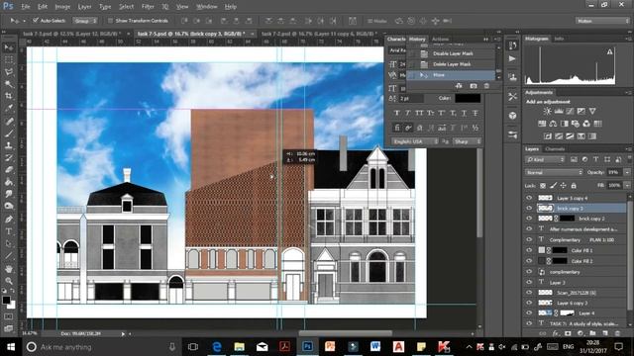Hide the Scan_20171228 layer
The width and height of the screenshot is (634, 356).
point(529,293)
